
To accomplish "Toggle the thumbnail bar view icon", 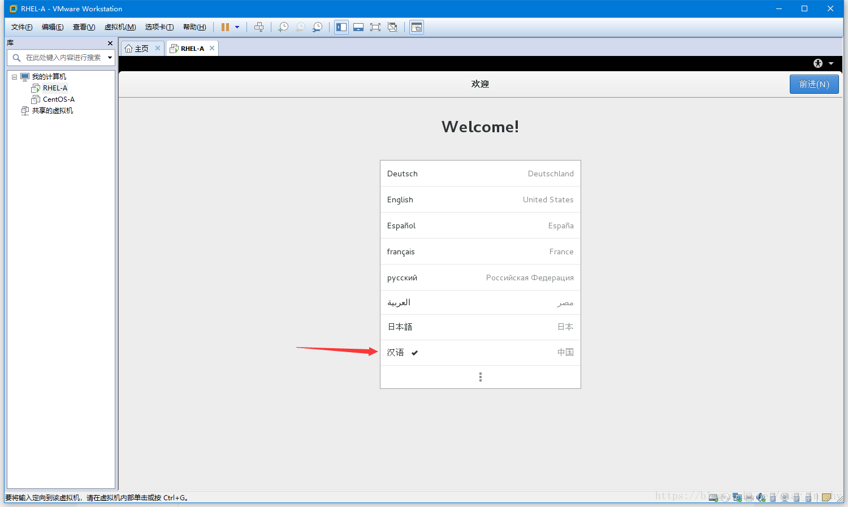I will 358,27.
